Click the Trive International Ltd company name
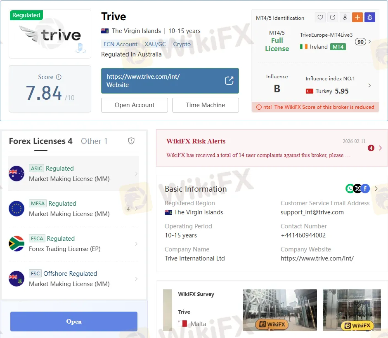Image resolution: width=388 pixels, height=338 pixels. [195, 258]
